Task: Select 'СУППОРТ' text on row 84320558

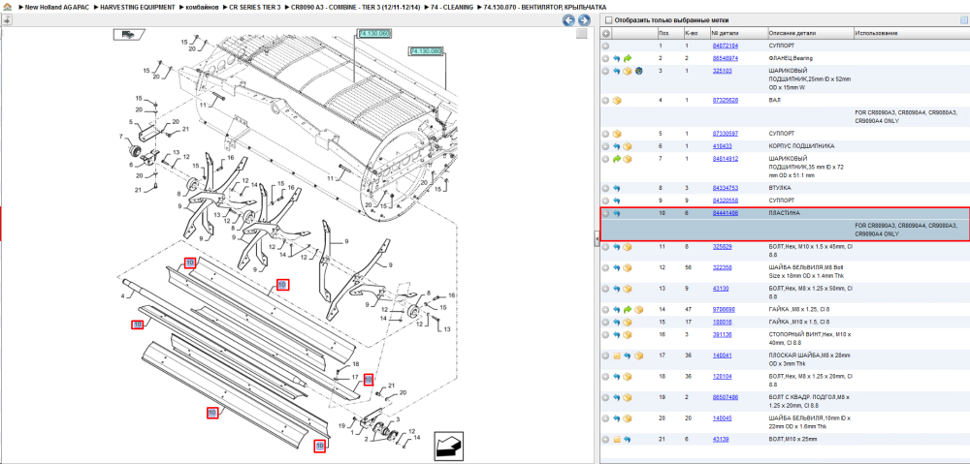Action: 782,201
